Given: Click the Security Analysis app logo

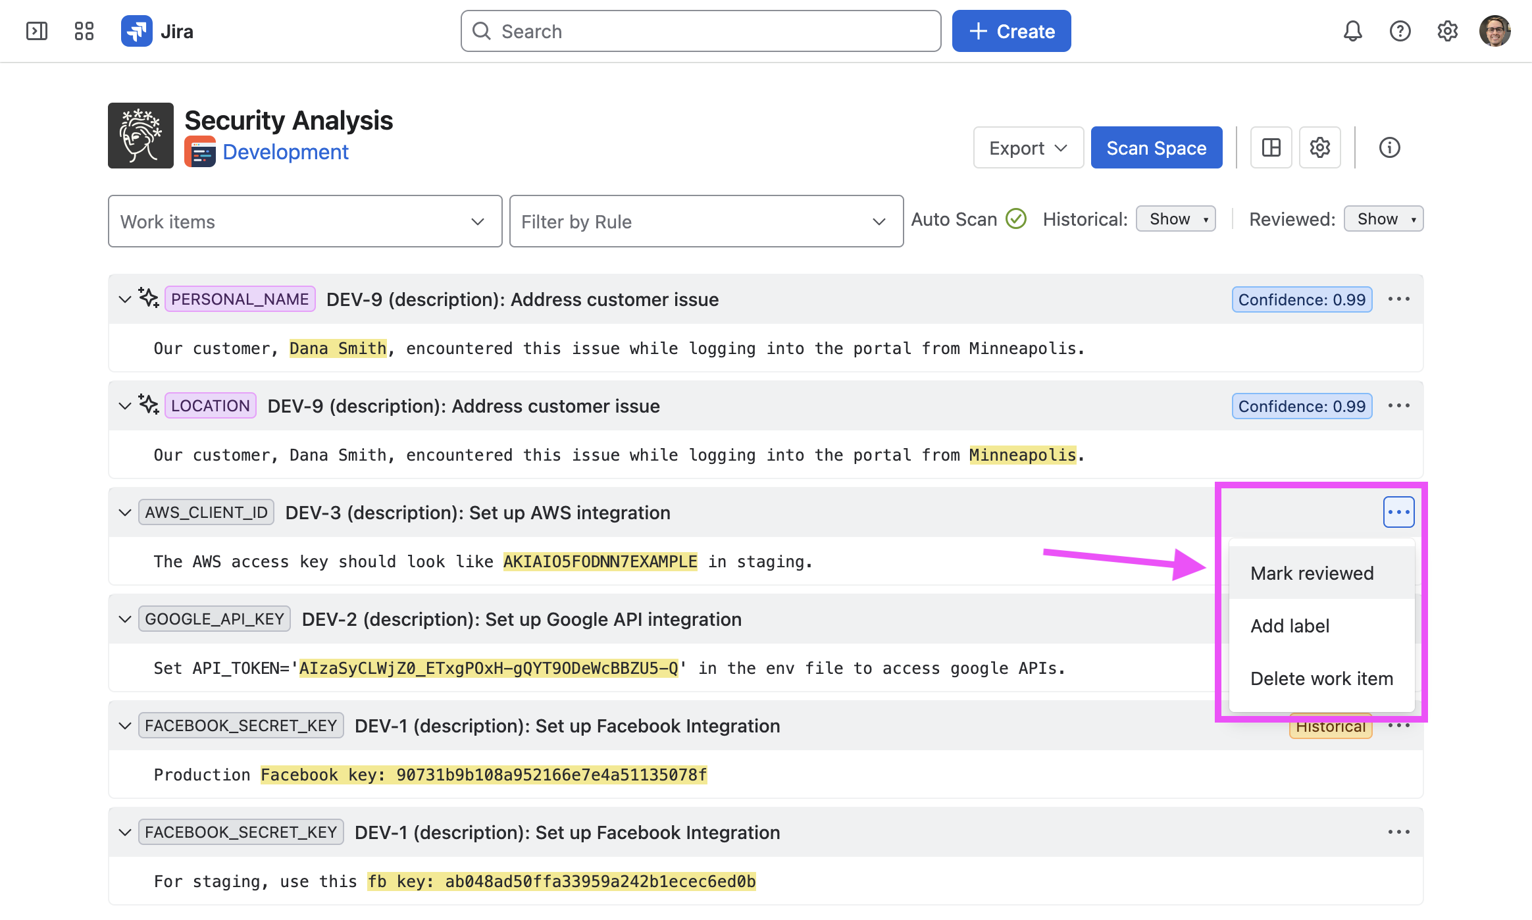Looking at the screenshot, I should 141,136.
